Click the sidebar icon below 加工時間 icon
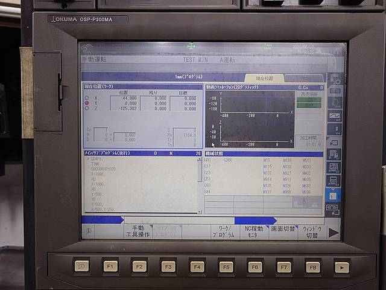Screen dimensions: 386x290 [x=334, y=155]
